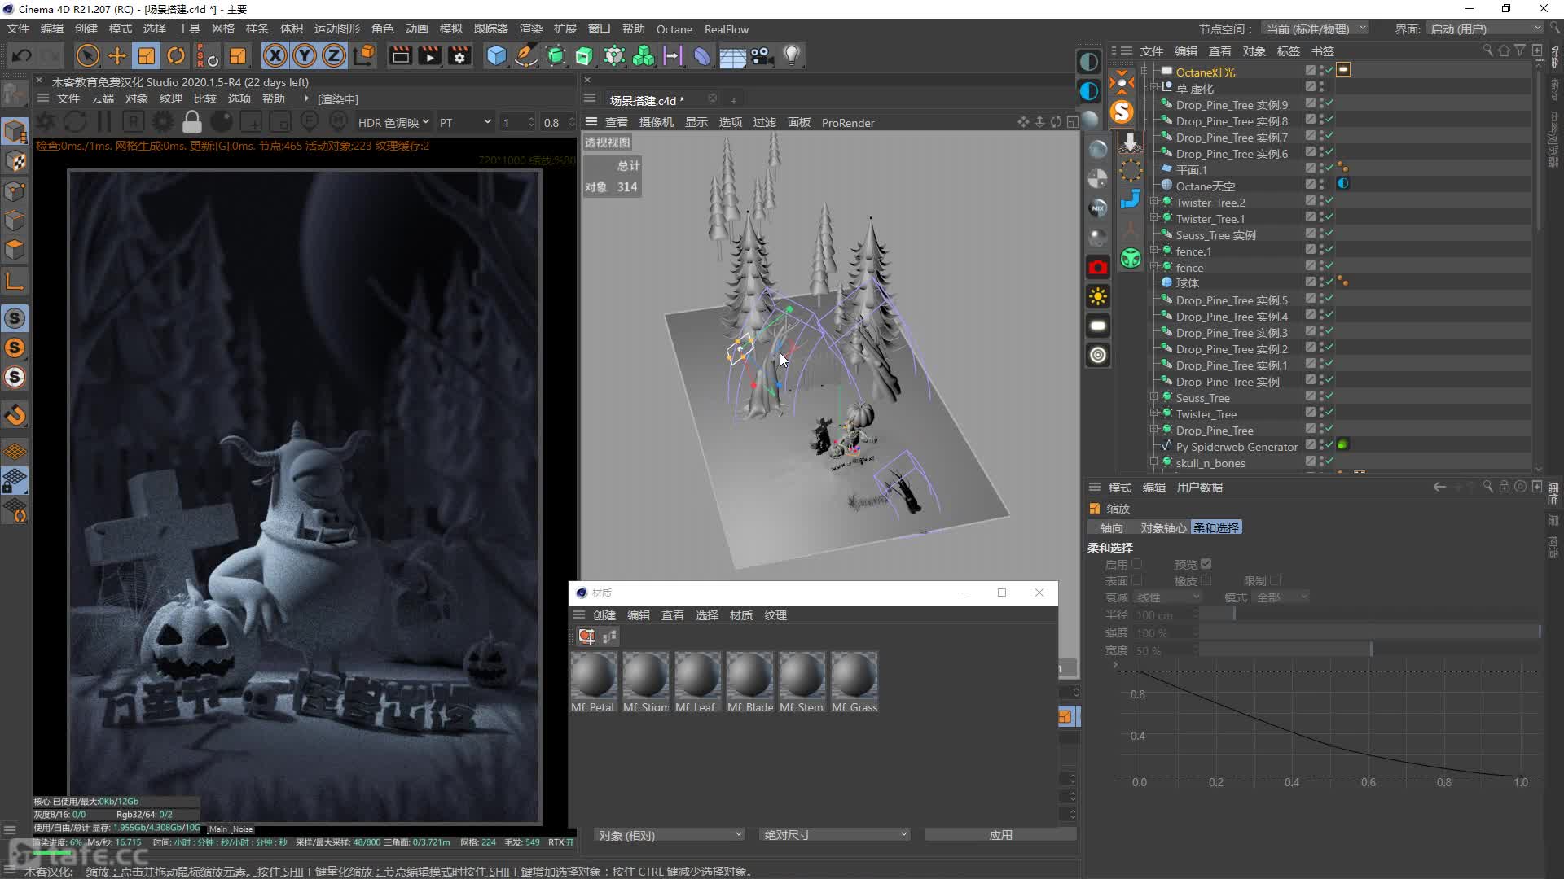Open the 模式 全部 mode dropdown
The image size is (1564, 879).
tap(1281, 597)
